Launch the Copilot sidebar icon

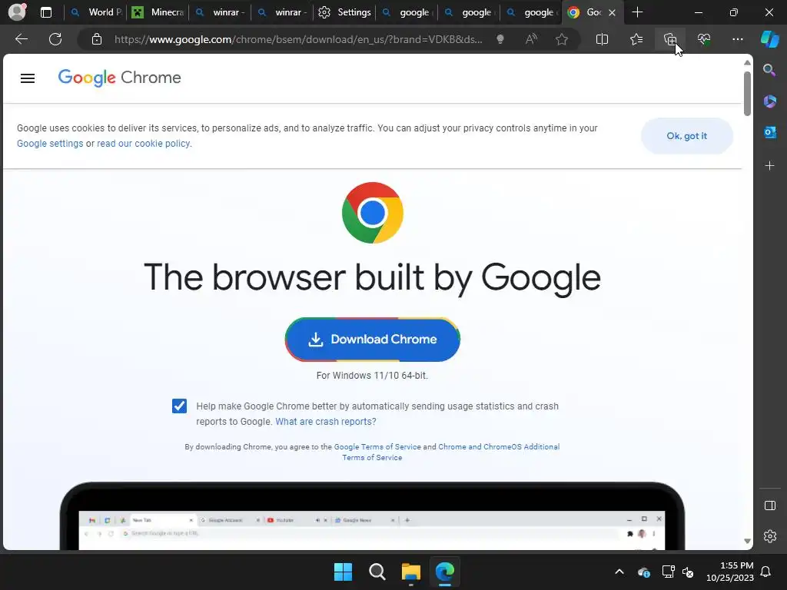(x=770, y=39)
